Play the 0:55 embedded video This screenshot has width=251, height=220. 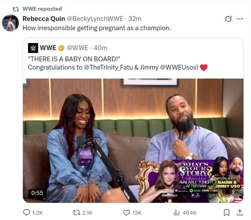(133, 141)
